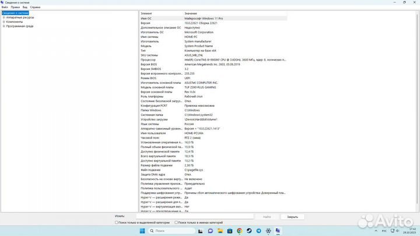This screenshot has height=236, width=420.
Task: Open the Chat app in taskbar
Action: click(x=211, y=231)
